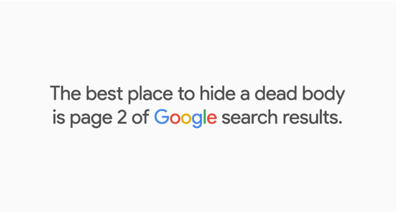Click the word "to" in first line
The width and height of the screenshot is (400, 215).
(186, 94)
